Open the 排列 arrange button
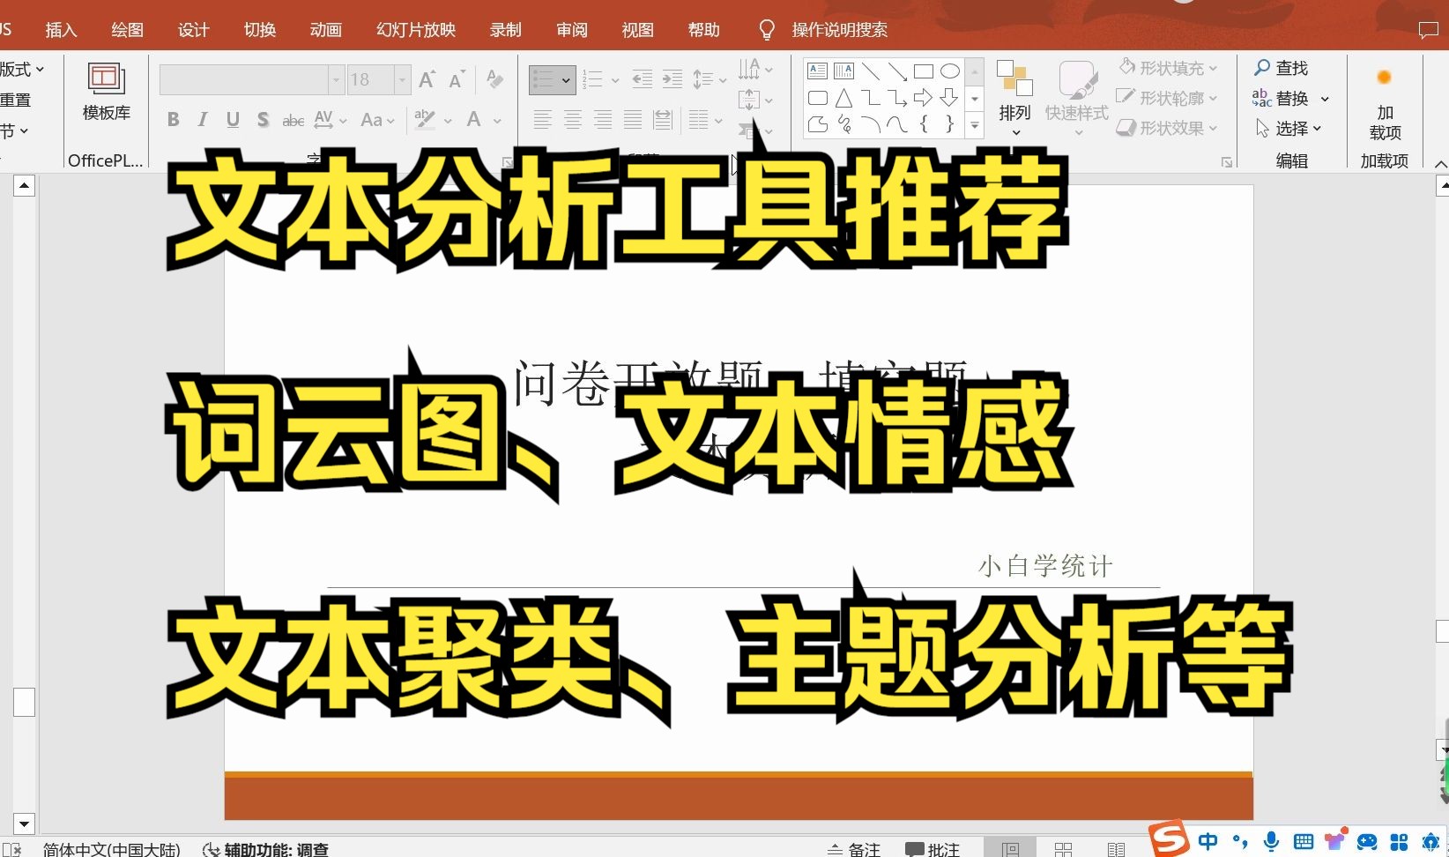This screenshot has width=1449, height=857. coord(1014,99)
